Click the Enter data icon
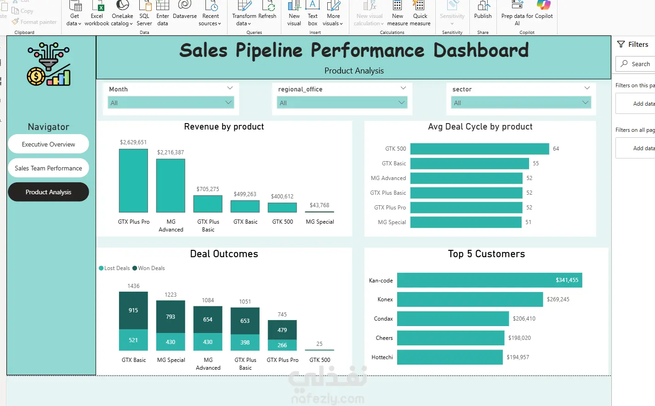This screenshot has height=406, width=655. tap(163, 6)
